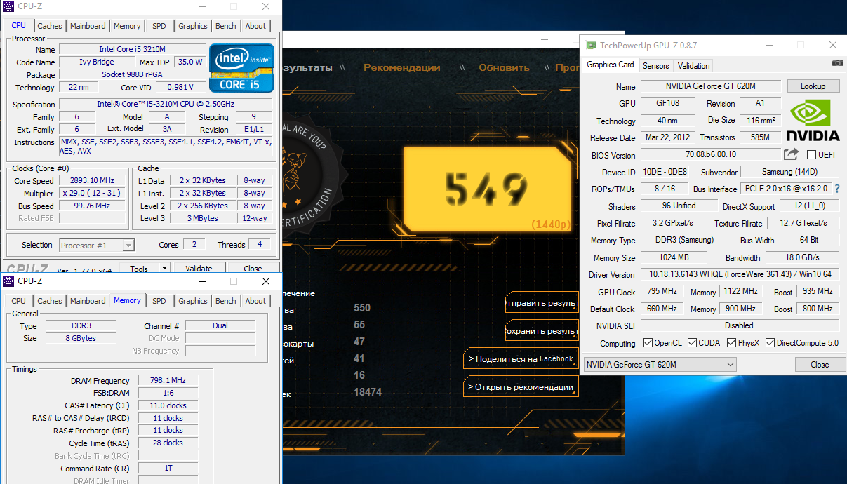Click the Multiplier value x 29.0
This screenshot has height=484, width=847.
92,193
